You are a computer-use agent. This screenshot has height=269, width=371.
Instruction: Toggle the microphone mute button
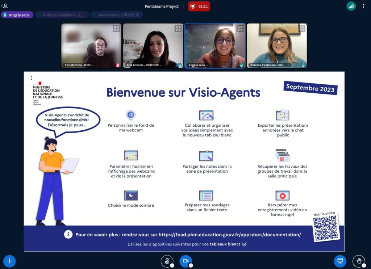pyautogui.click(x=167, y=261)
